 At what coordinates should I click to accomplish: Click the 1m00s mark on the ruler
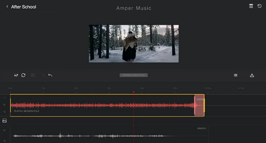click(208, 88)
